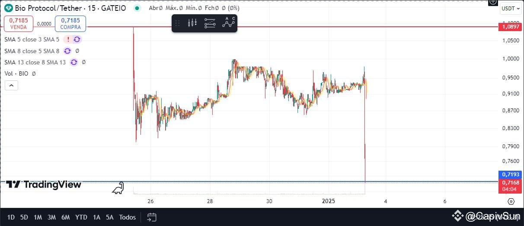Click refresh icon beside SMA 8
This screenshot has width=524, height=226.
coord(67,51)
